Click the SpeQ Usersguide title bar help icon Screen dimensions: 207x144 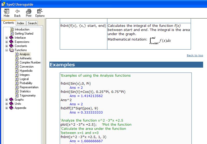3,4
